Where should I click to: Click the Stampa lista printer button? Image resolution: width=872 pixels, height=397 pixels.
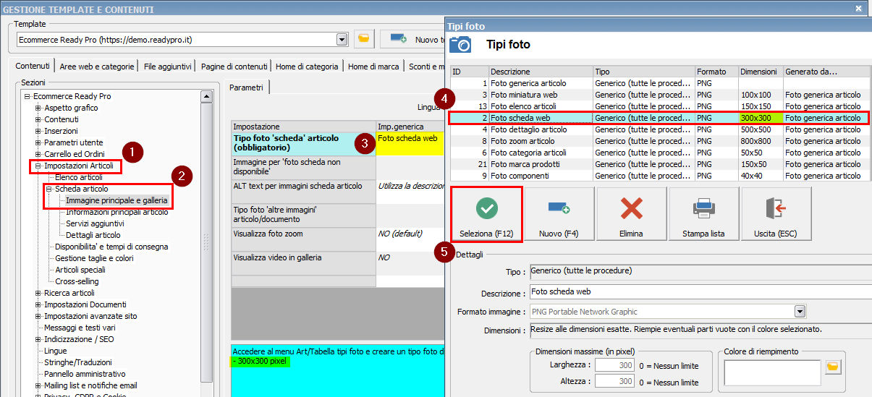(x=703, y=215)
